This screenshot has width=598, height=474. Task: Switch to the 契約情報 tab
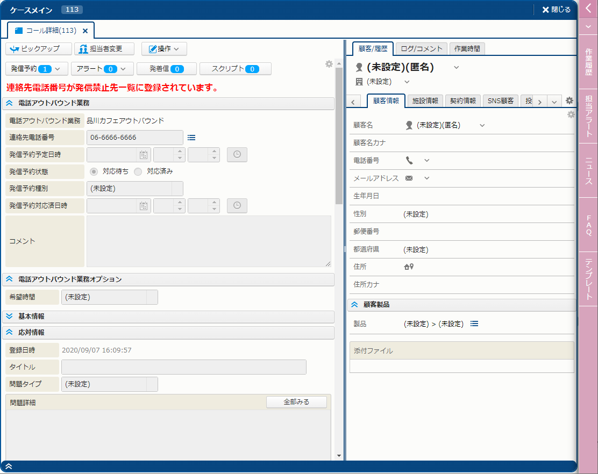(462, 100)
